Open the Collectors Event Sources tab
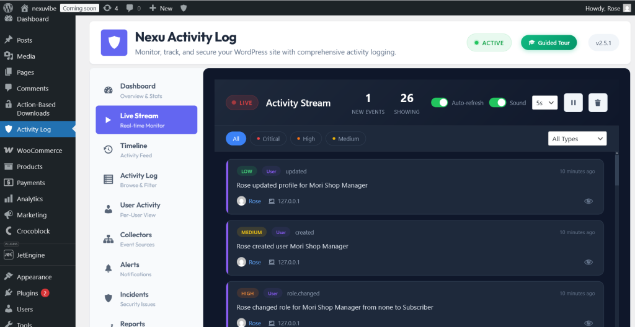 click(x=146, y=239)
